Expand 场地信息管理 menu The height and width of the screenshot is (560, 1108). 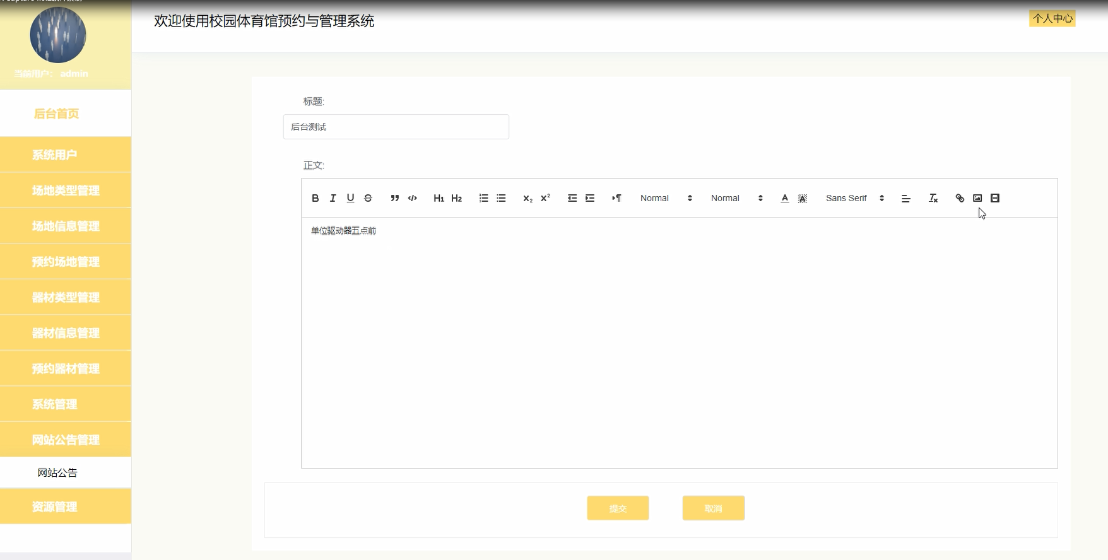point(66,226)
